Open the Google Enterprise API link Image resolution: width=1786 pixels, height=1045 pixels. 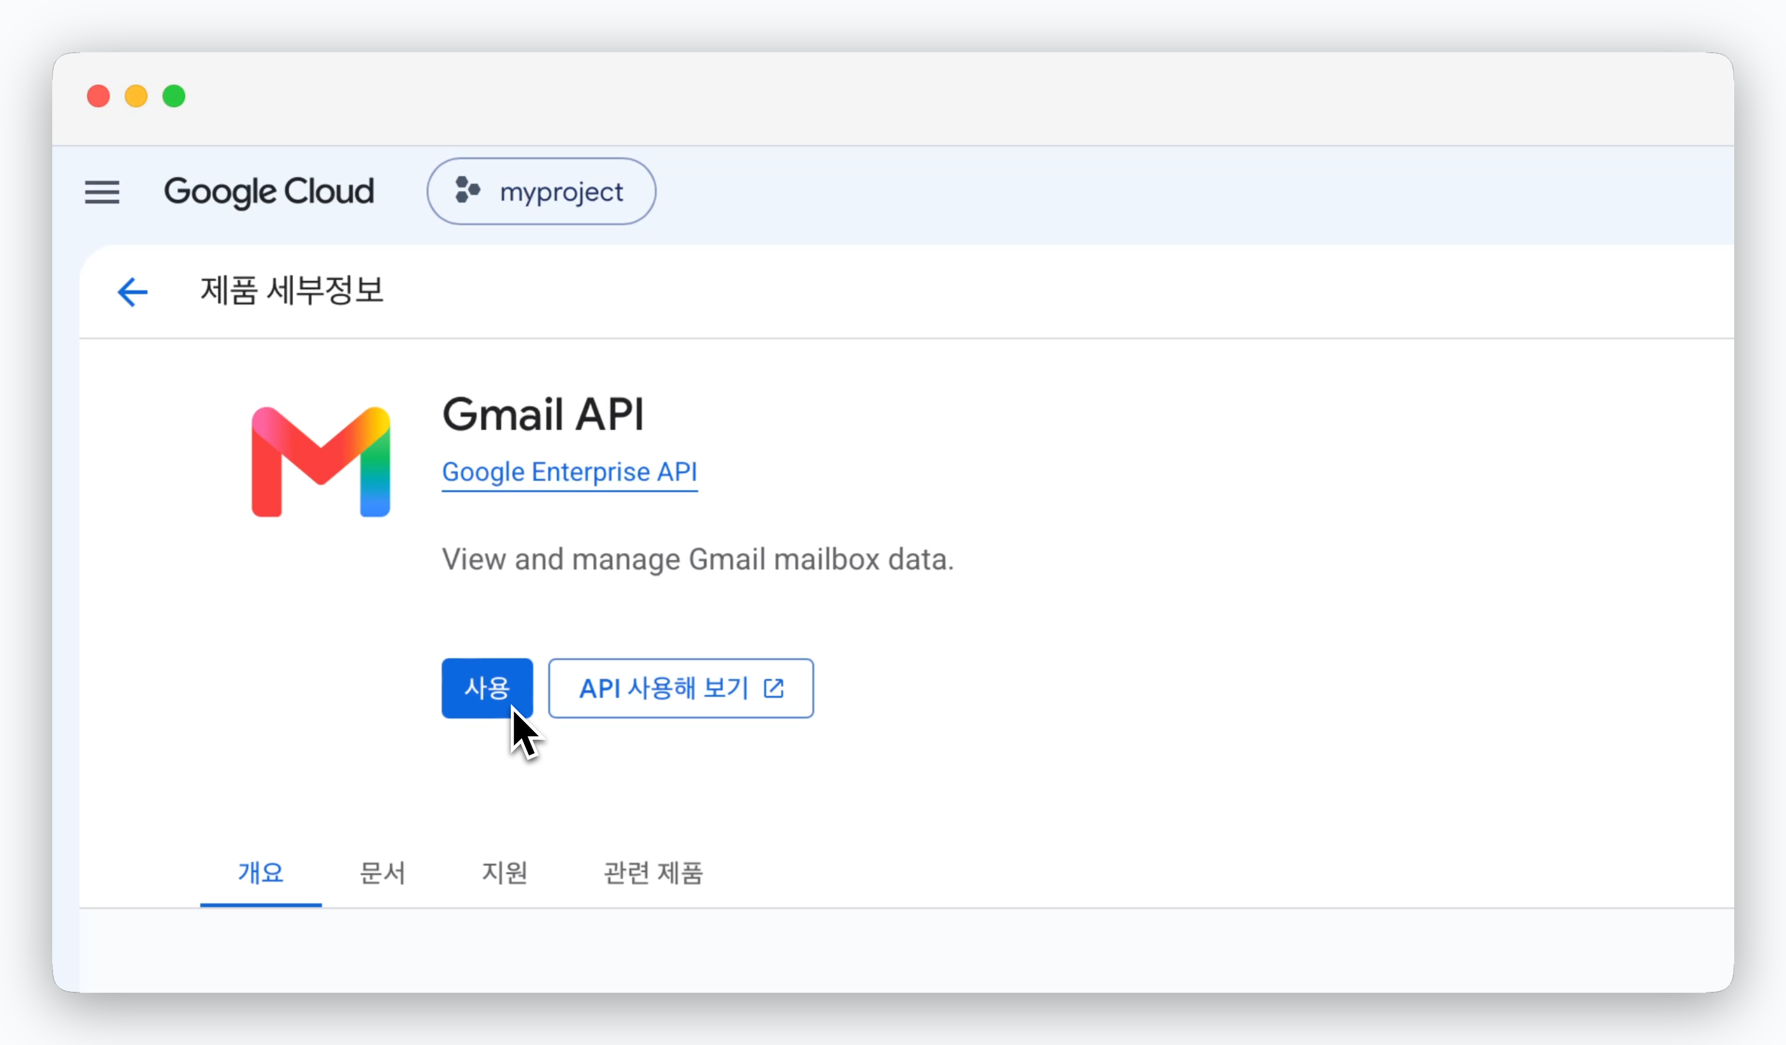[570, 472]
